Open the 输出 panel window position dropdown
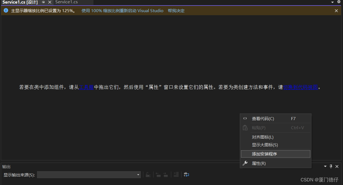343x185 pixels. 325,166
